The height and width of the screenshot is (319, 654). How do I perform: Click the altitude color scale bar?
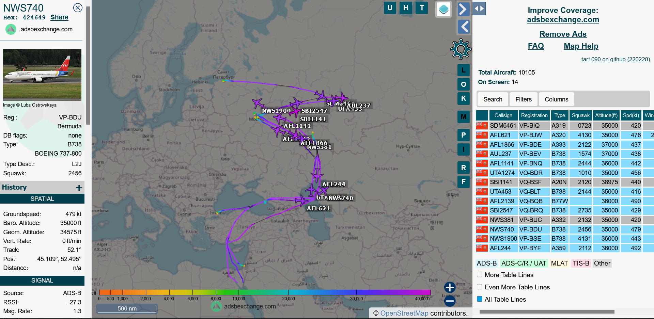tap(265, 292)
